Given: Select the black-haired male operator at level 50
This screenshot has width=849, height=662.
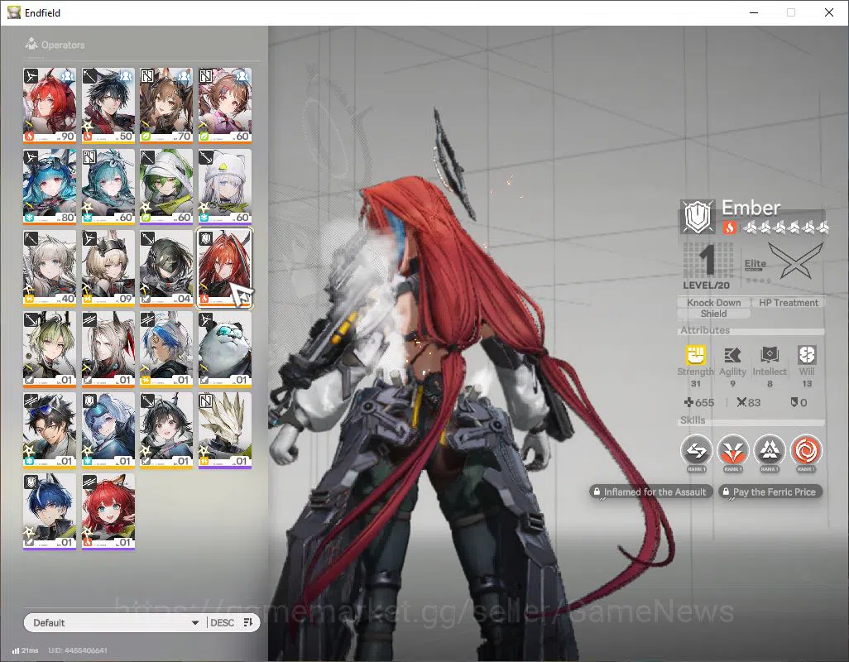Looking at the screenshot, I should click(108, 105).
